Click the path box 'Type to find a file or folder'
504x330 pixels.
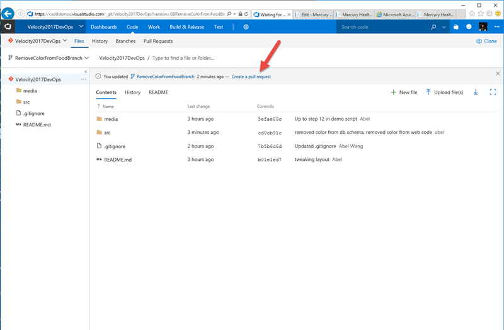183,58
